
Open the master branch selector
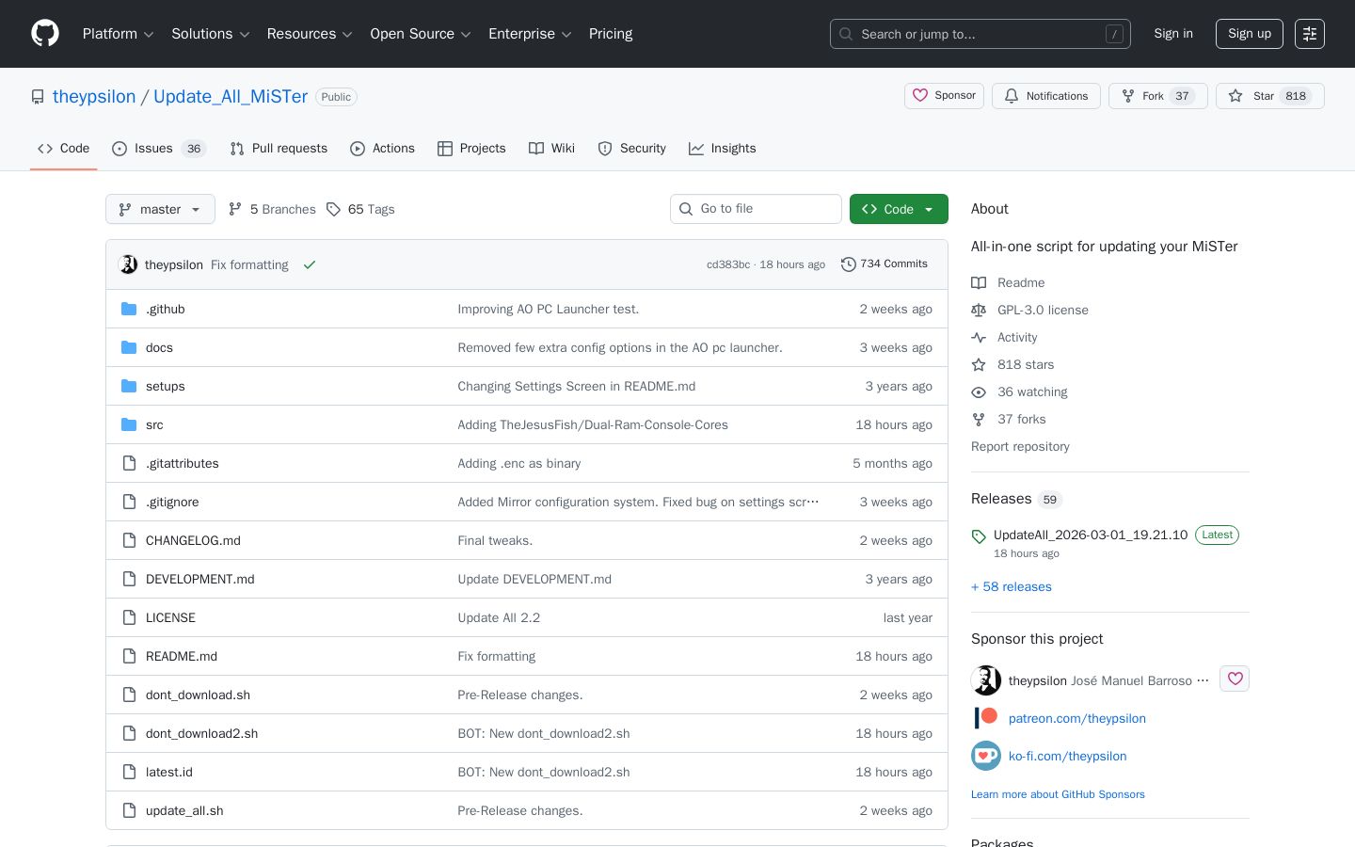[x=160, y=209]
